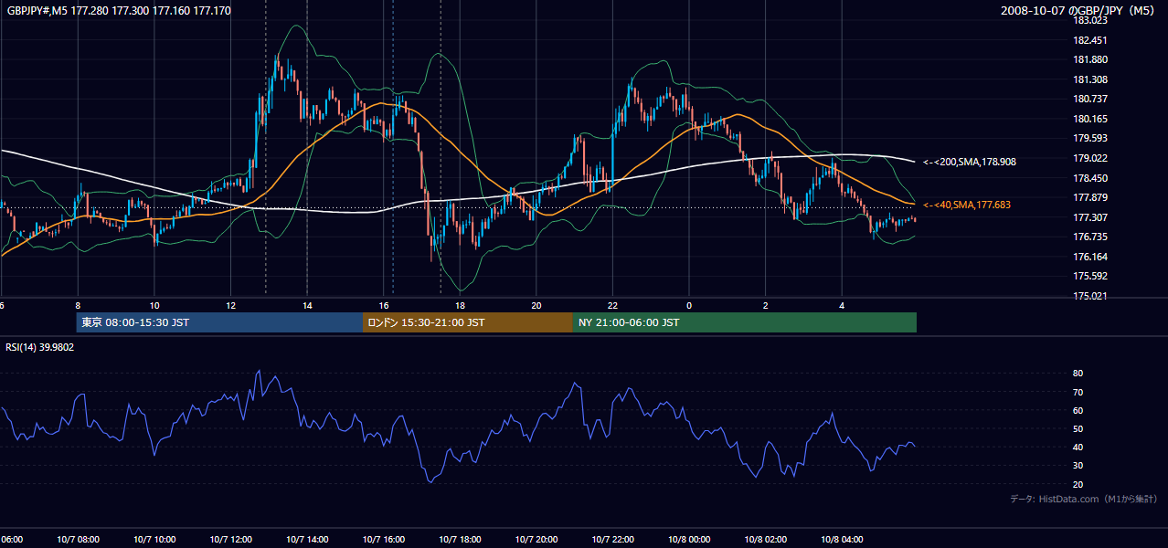
Task: Click the 10/7 08:00 bottom time label
Action: pos(79,540)
